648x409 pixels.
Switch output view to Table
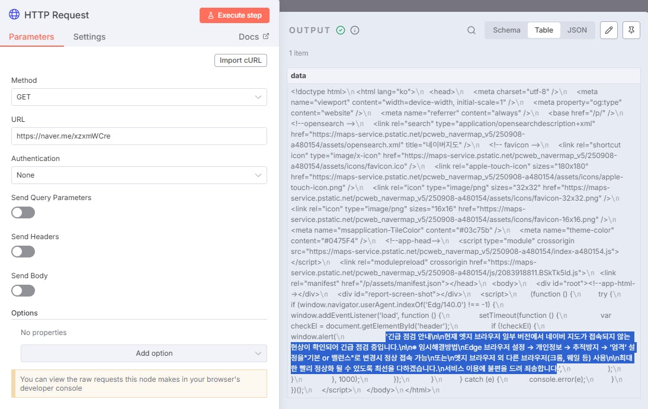(544, 30)
